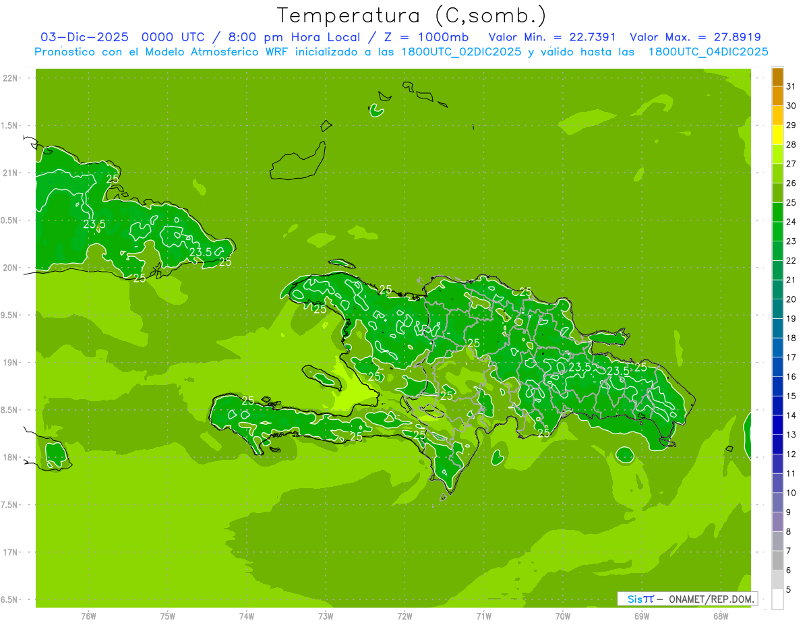Viewport: 809px width, 625px height.
Task: Select the forecast date "03-Dic-2025"
Action: point(85,37)
